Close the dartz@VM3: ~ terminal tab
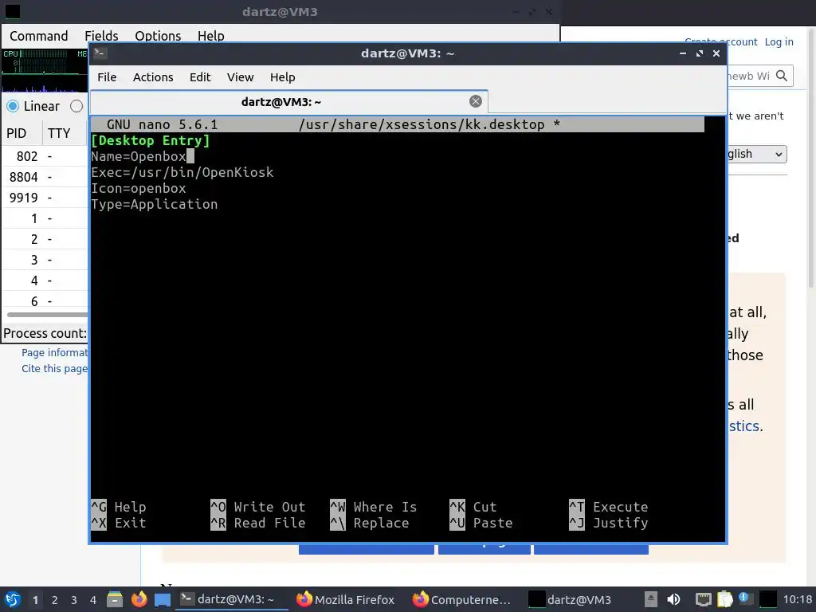The width and height of the screenshot is (816, 612). coord(475,101)
